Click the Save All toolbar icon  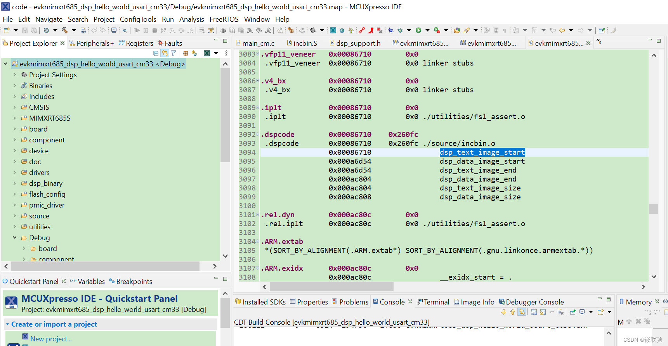34,30
